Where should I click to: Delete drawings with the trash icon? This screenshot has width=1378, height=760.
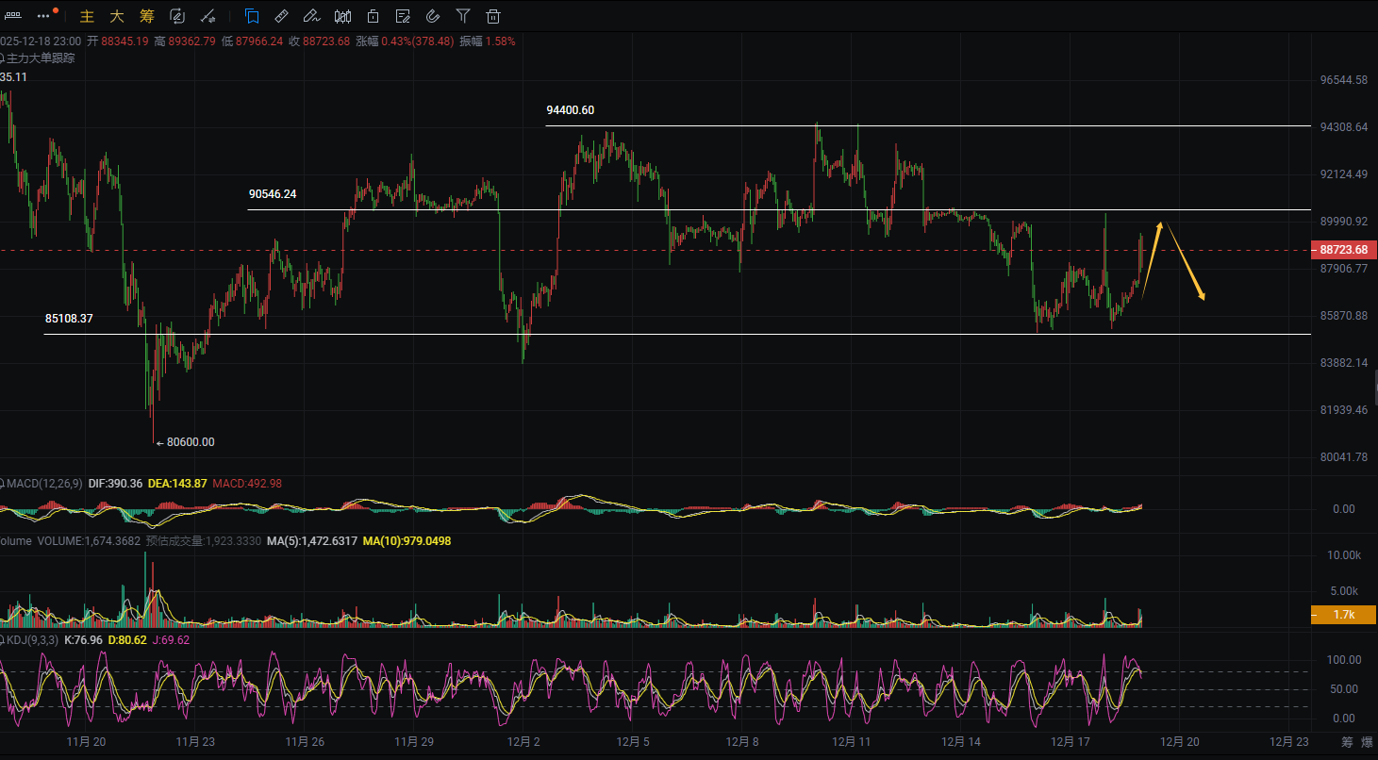(492, 16)
